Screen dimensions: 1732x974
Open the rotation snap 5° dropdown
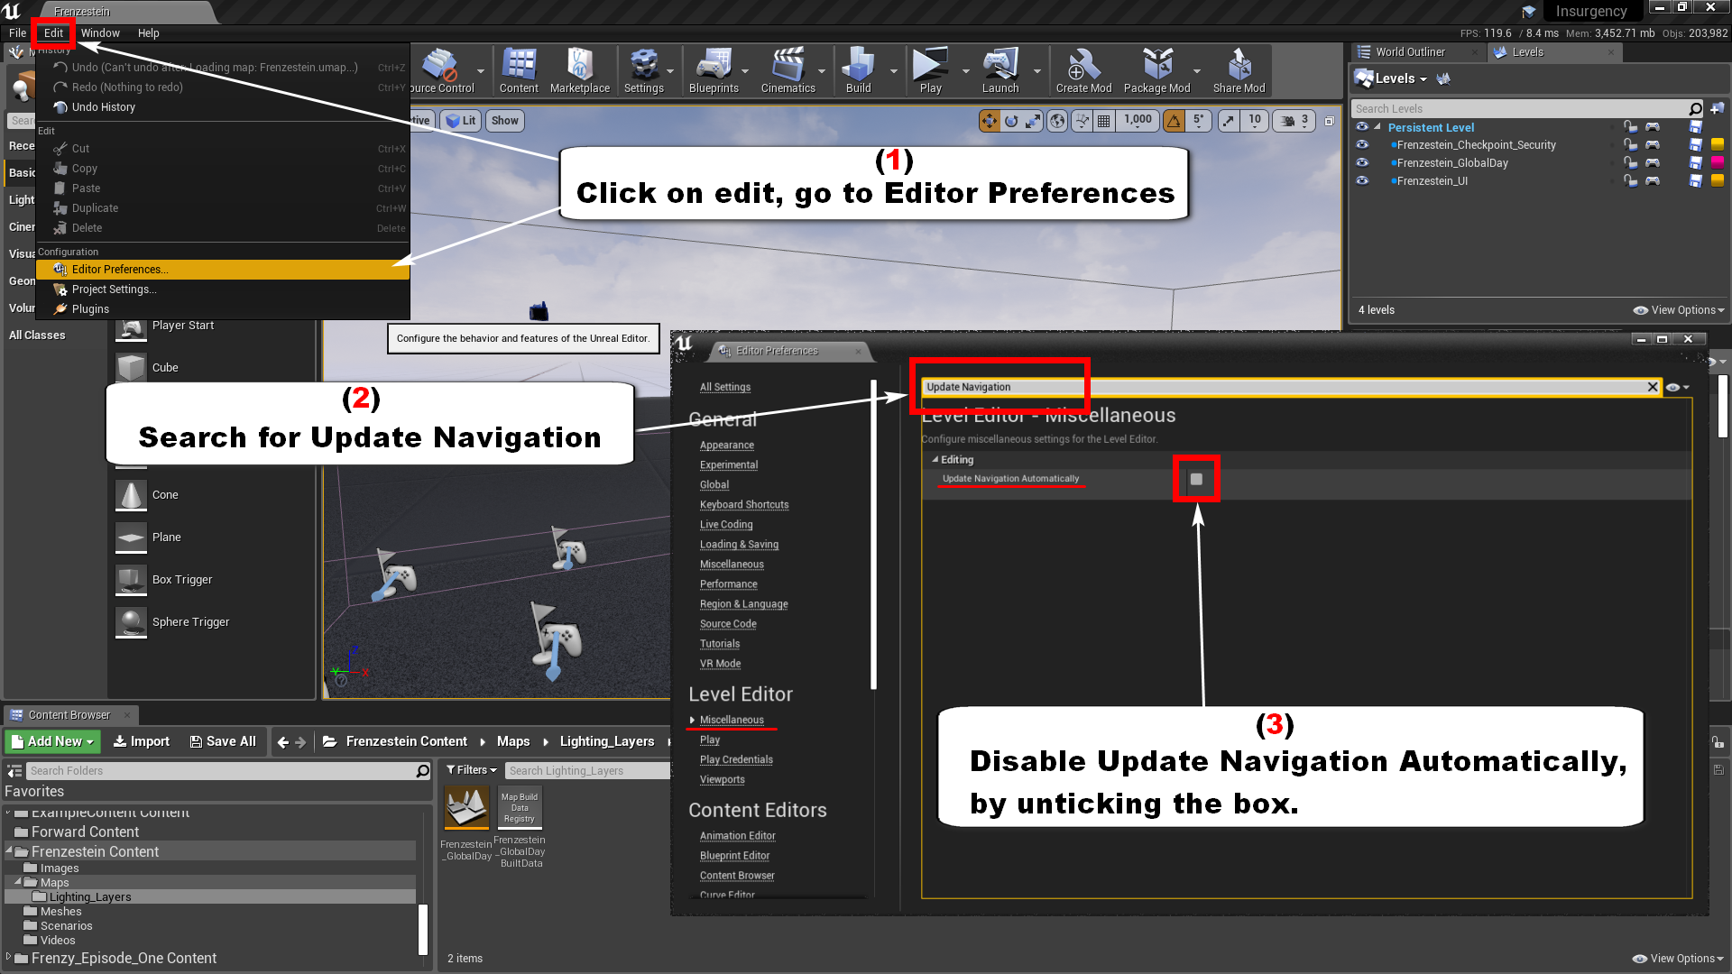coord(1199,121)
